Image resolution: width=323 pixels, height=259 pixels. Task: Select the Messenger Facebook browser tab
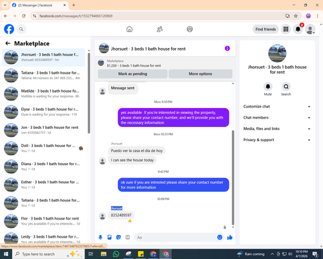pos(39,5)
